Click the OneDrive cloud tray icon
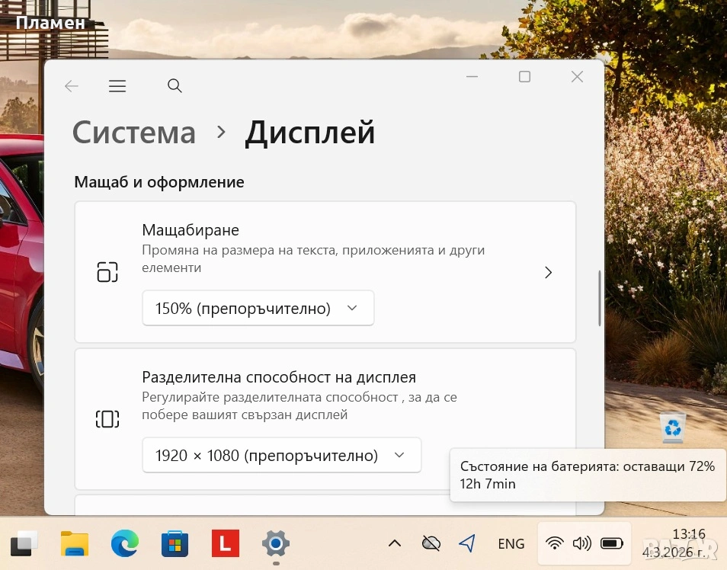Image resolution: width=727 pixels, height=570 pixels. click(x=431, y=543)
